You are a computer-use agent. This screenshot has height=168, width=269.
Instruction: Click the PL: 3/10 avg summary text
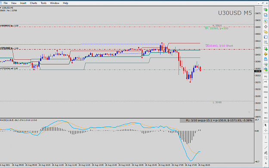click(219, 120)
